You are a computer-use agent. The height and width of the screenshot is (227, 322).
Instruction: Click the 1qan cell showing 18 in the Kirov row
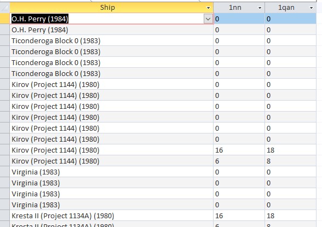pos(291,150)
